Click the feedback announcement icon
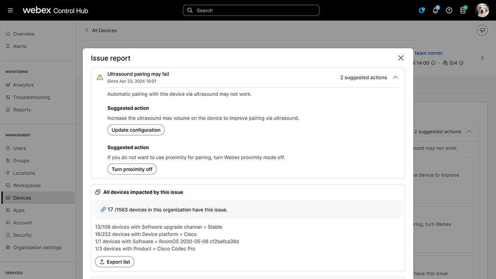The image size is (496, 279). coord(482,30)
